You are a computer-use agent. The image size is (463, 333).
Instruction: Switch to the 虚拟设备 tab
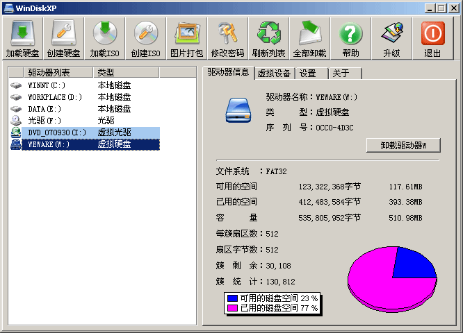(x=274, y=74)
